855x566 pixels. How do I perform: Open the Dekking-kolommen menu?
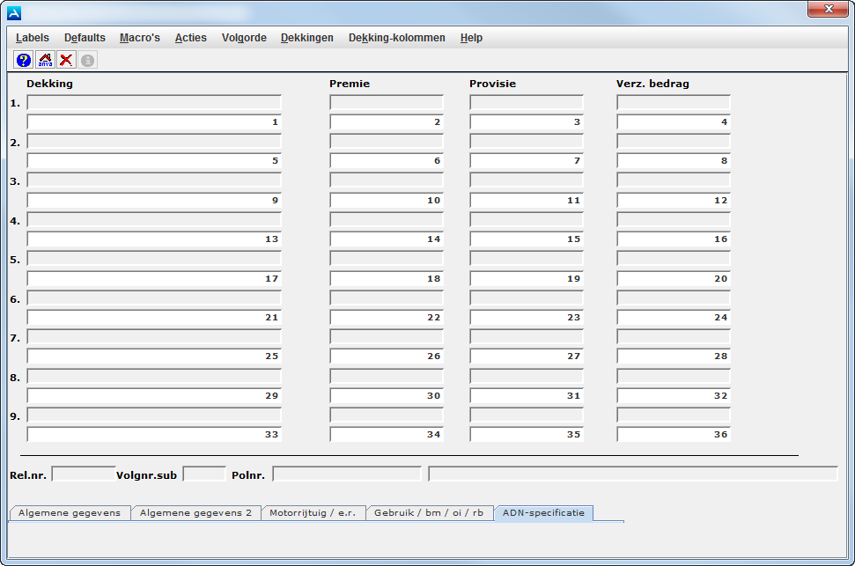[x=396, y=38]
